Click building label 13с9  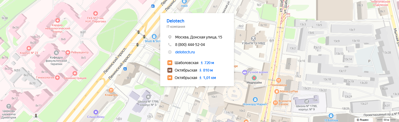tap(336, 41)
